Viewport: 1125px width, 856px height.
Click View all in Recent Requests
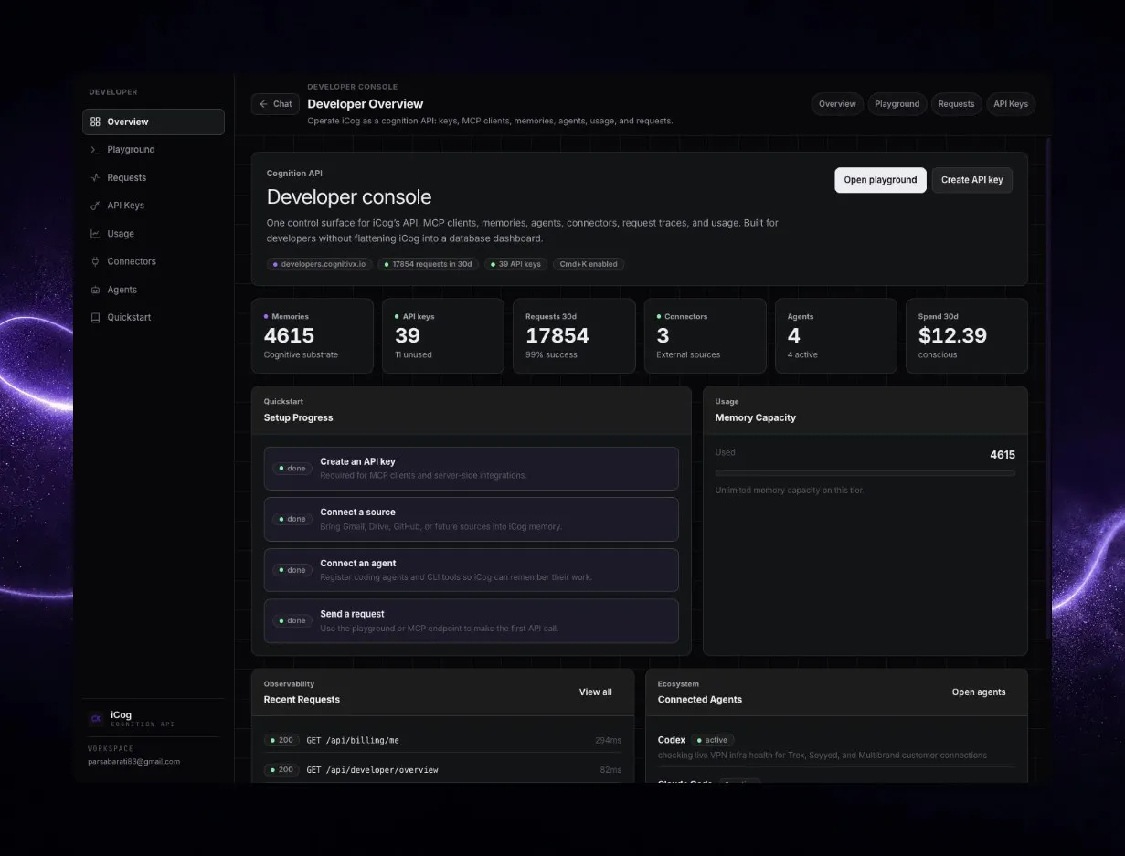tap(596, 692)
